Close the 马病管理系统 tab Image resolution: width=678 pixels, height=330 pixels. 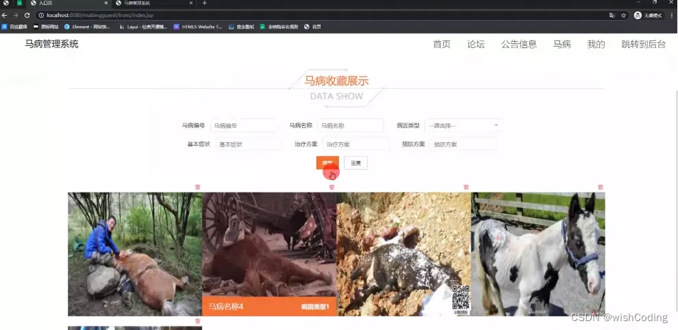tap(192, 3)
